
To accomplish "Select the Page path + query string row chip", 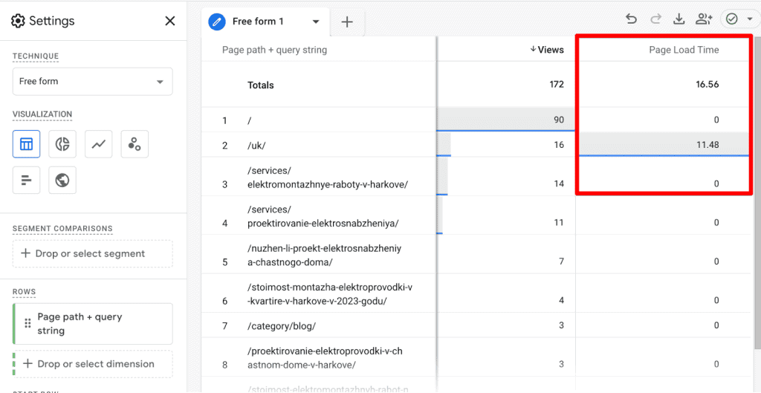I will 92,324.
